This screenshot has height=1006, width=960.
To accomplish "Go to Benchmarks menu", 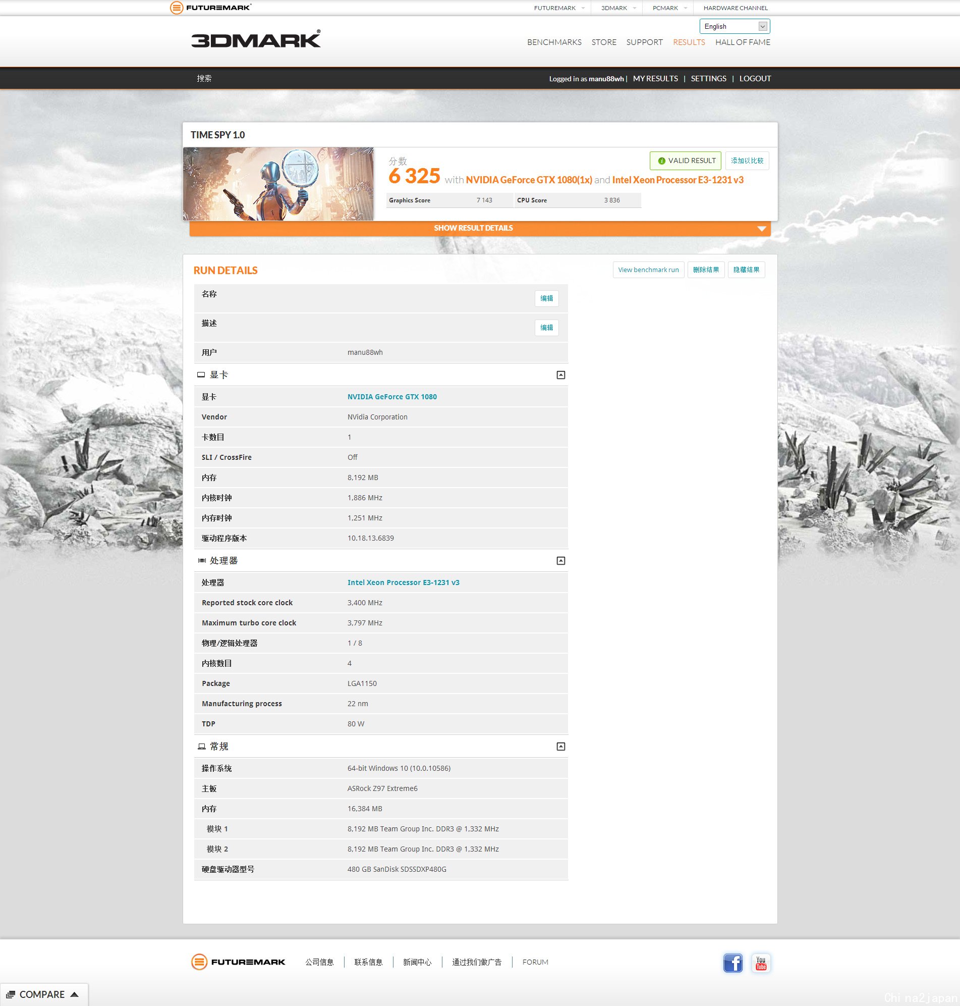I will point(554,42).
